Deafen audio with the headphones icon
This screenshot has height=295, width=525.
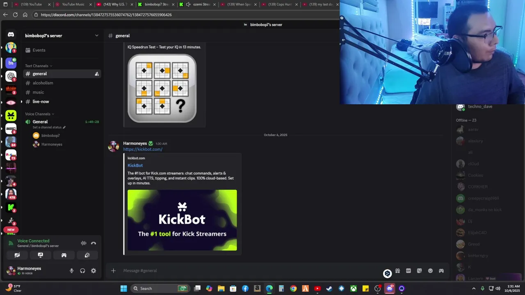pos(82,270)
